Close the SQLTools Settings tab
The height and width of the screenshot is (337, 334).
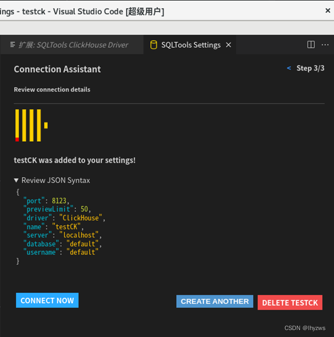229,45
